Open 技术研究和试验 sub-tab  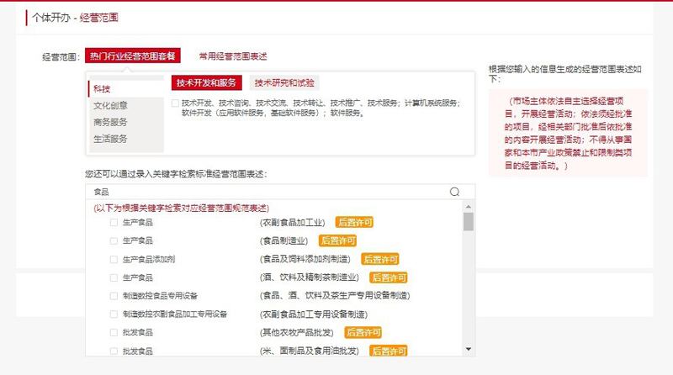(x=284, y=82)
